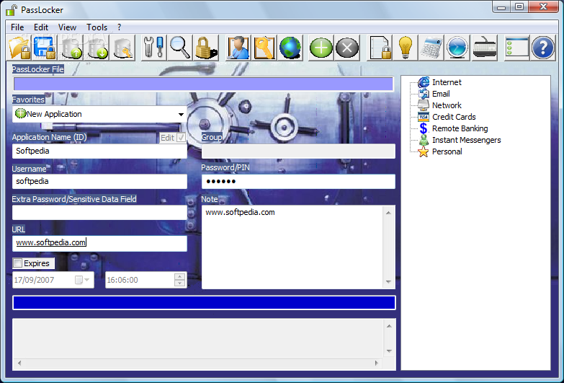Click the VISA card icon beside Credit Cards
Viewport: 564px width, 383px height.
pyautogui.click(x=424, y=117)
